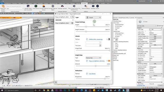The height and width of the screenshot is (92, 164).
Task: Open the active document (3D) dropdown in ribbon
Action: coord(15,8)
